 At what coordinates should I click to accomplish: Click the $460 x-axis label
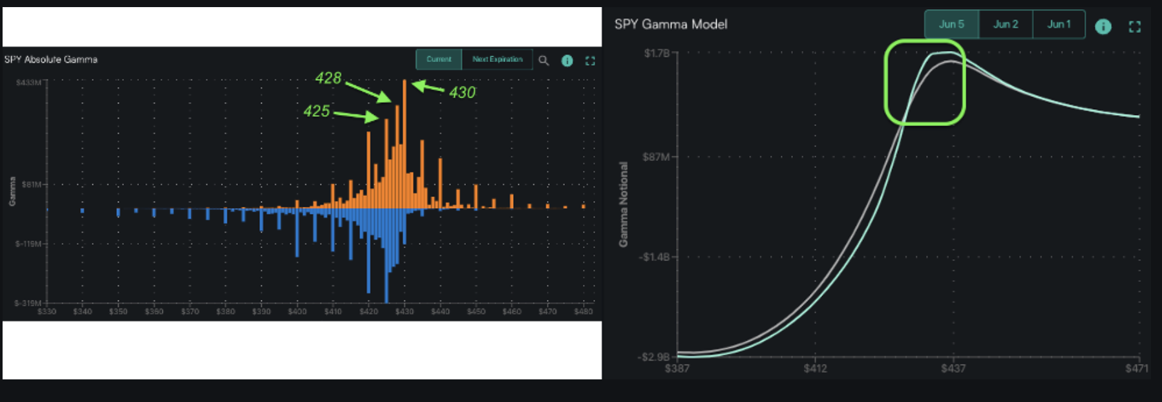(512, 312)
